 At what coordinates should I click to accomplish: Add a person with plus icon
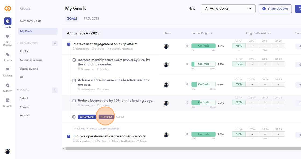pos(55,90)
